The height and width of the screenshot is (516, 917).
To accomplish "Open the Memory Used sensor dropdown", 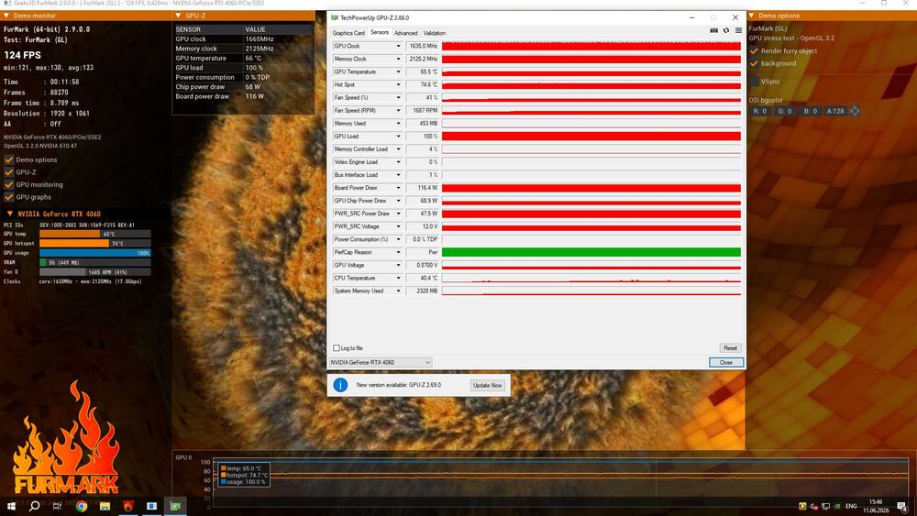I will [x=398, y=124].
